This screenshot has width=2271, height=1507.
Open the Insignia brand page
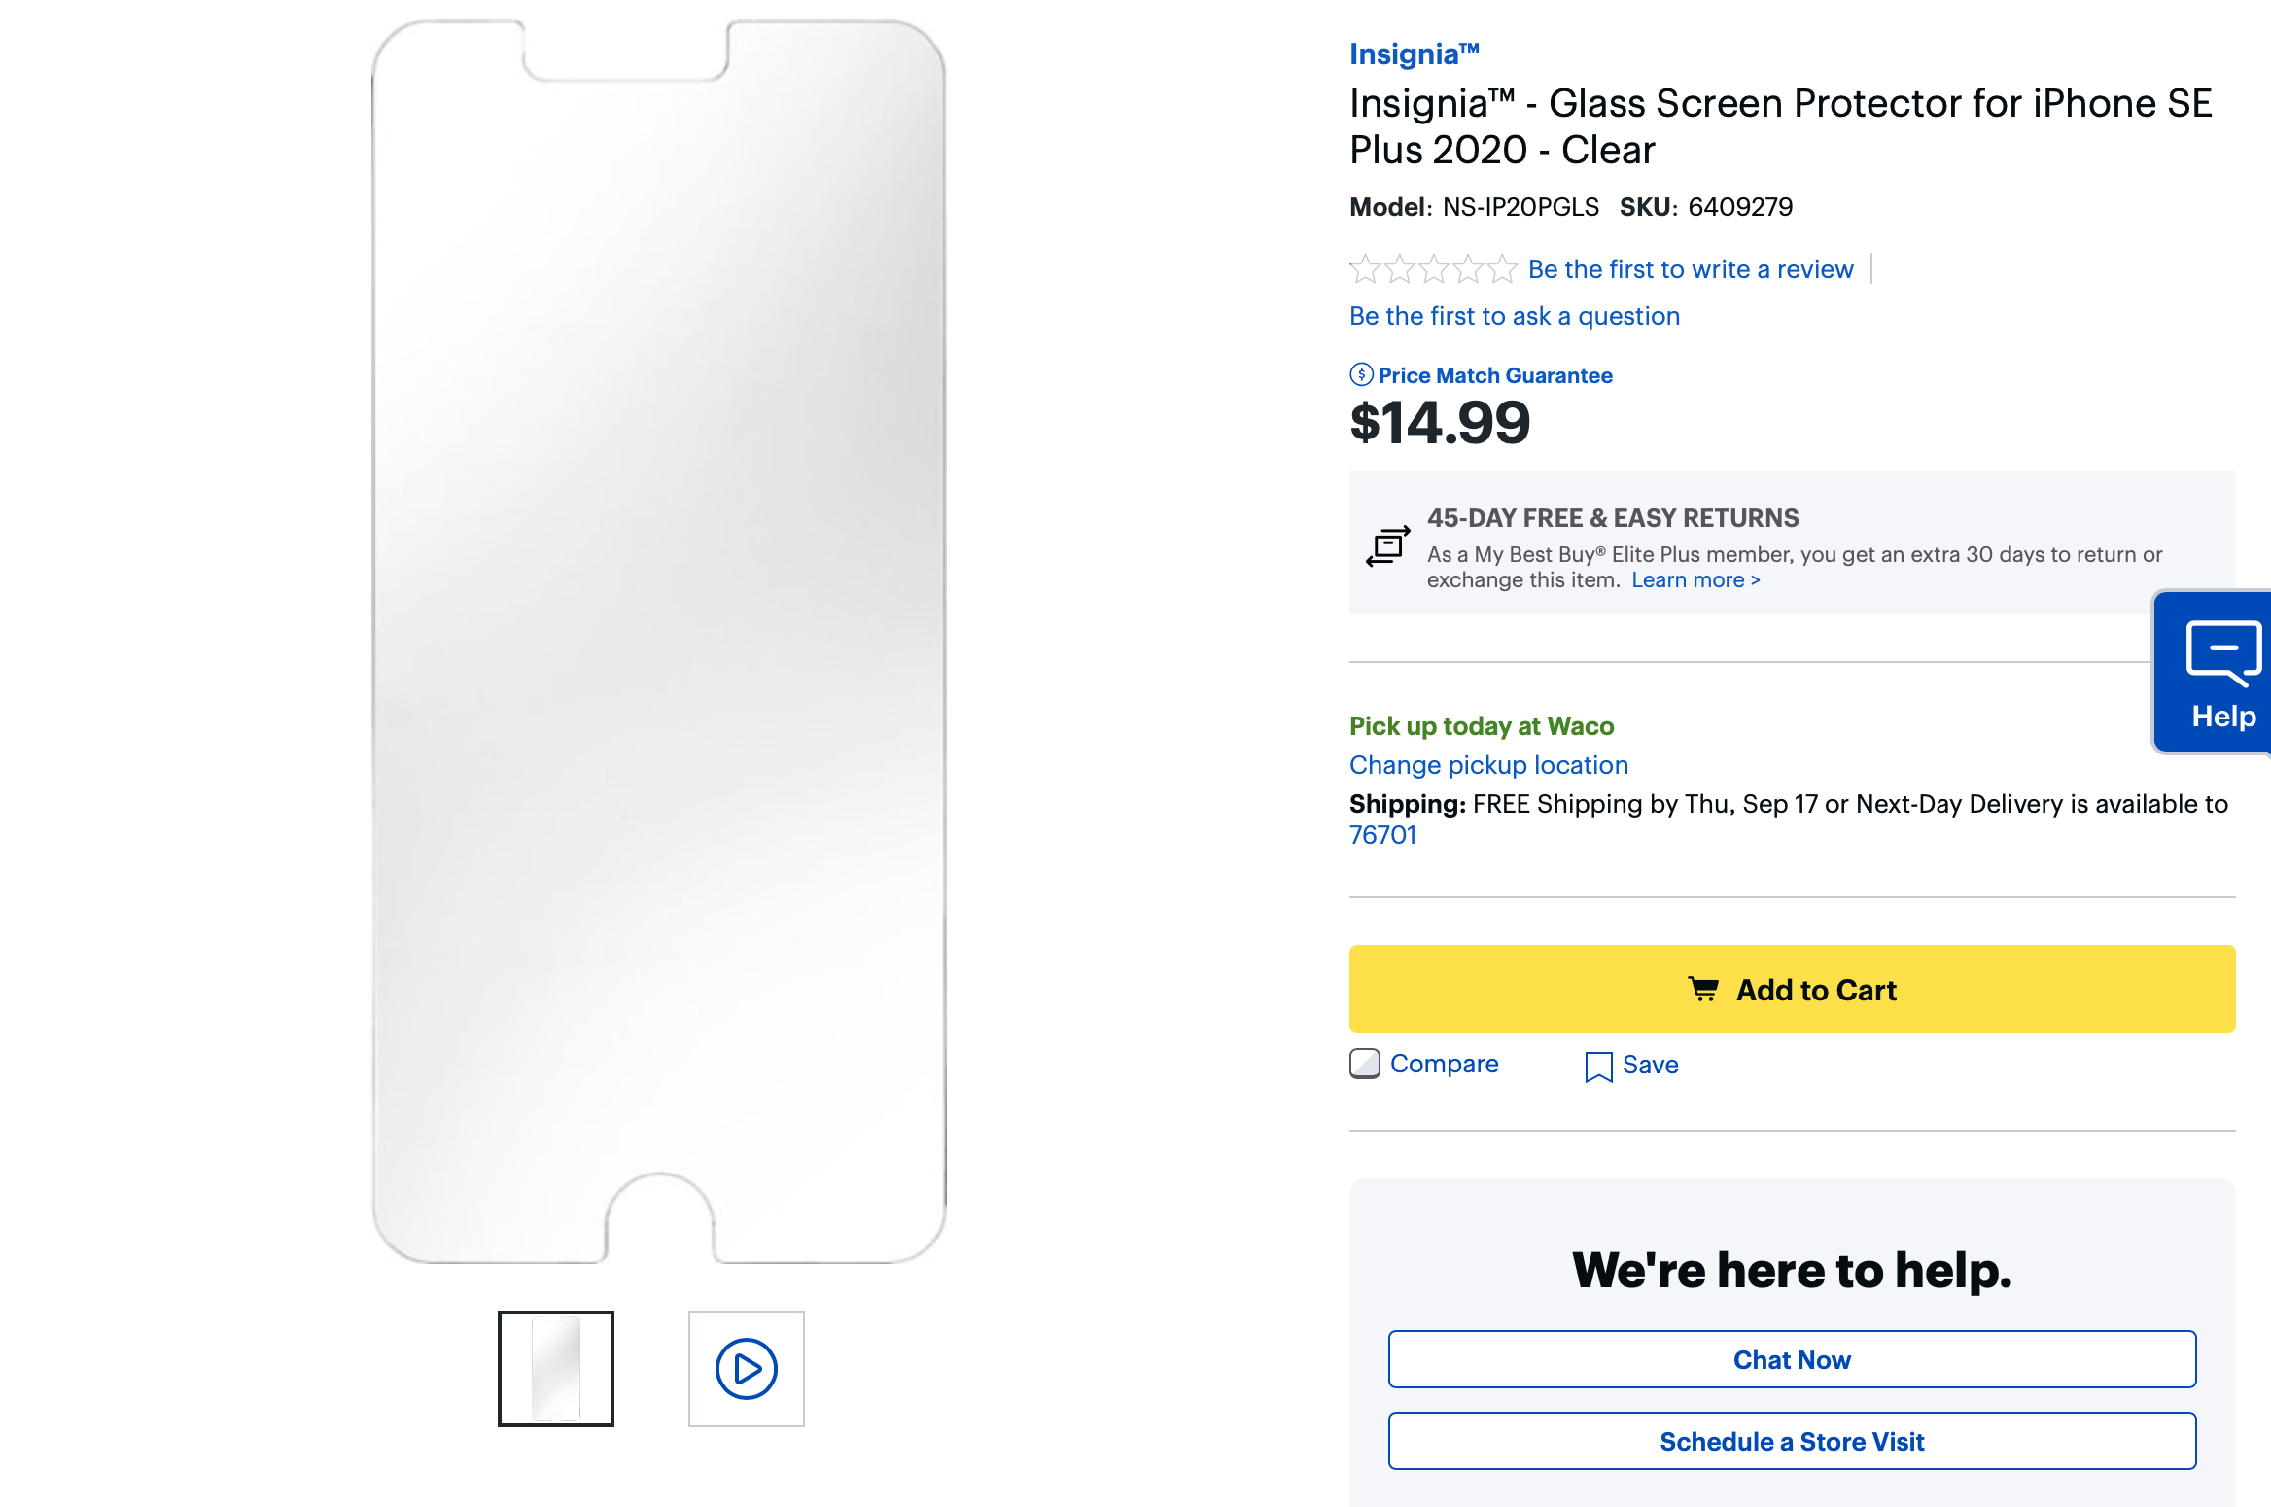click(1415, 54)
